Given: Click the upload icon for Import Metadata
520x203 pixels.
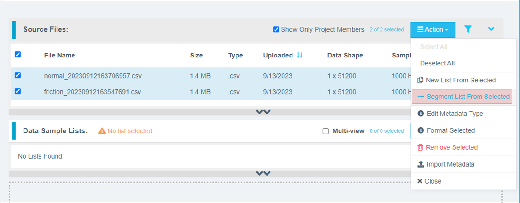Looking at the screenshot, I should pos(421,164).
